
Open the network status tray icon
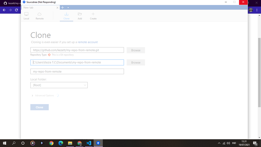pos(224,143)
